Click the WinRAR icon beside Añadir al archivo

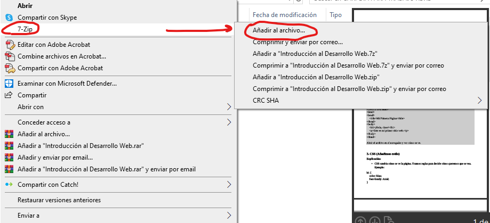click(x=9, y=134)
